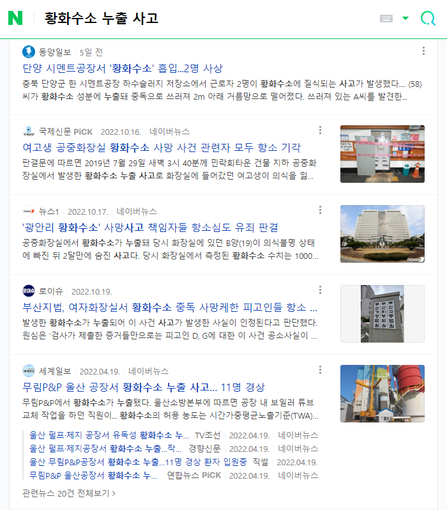
Task: Open the factory crane thumbnail
Action: tap(383, 394)
